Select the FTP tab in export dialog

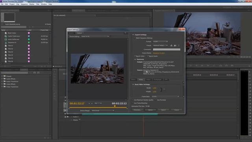click(x=166, y=80)
